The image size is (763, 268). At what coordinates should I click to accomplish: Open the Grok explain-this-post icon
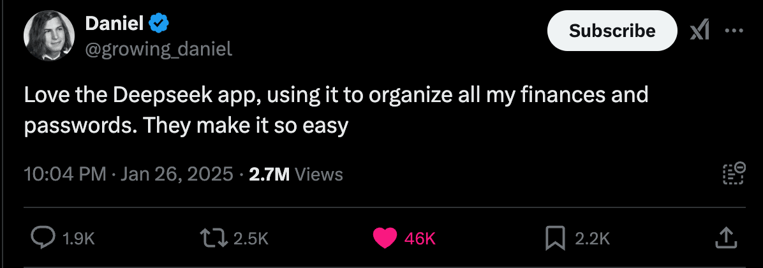coord(699,32)
